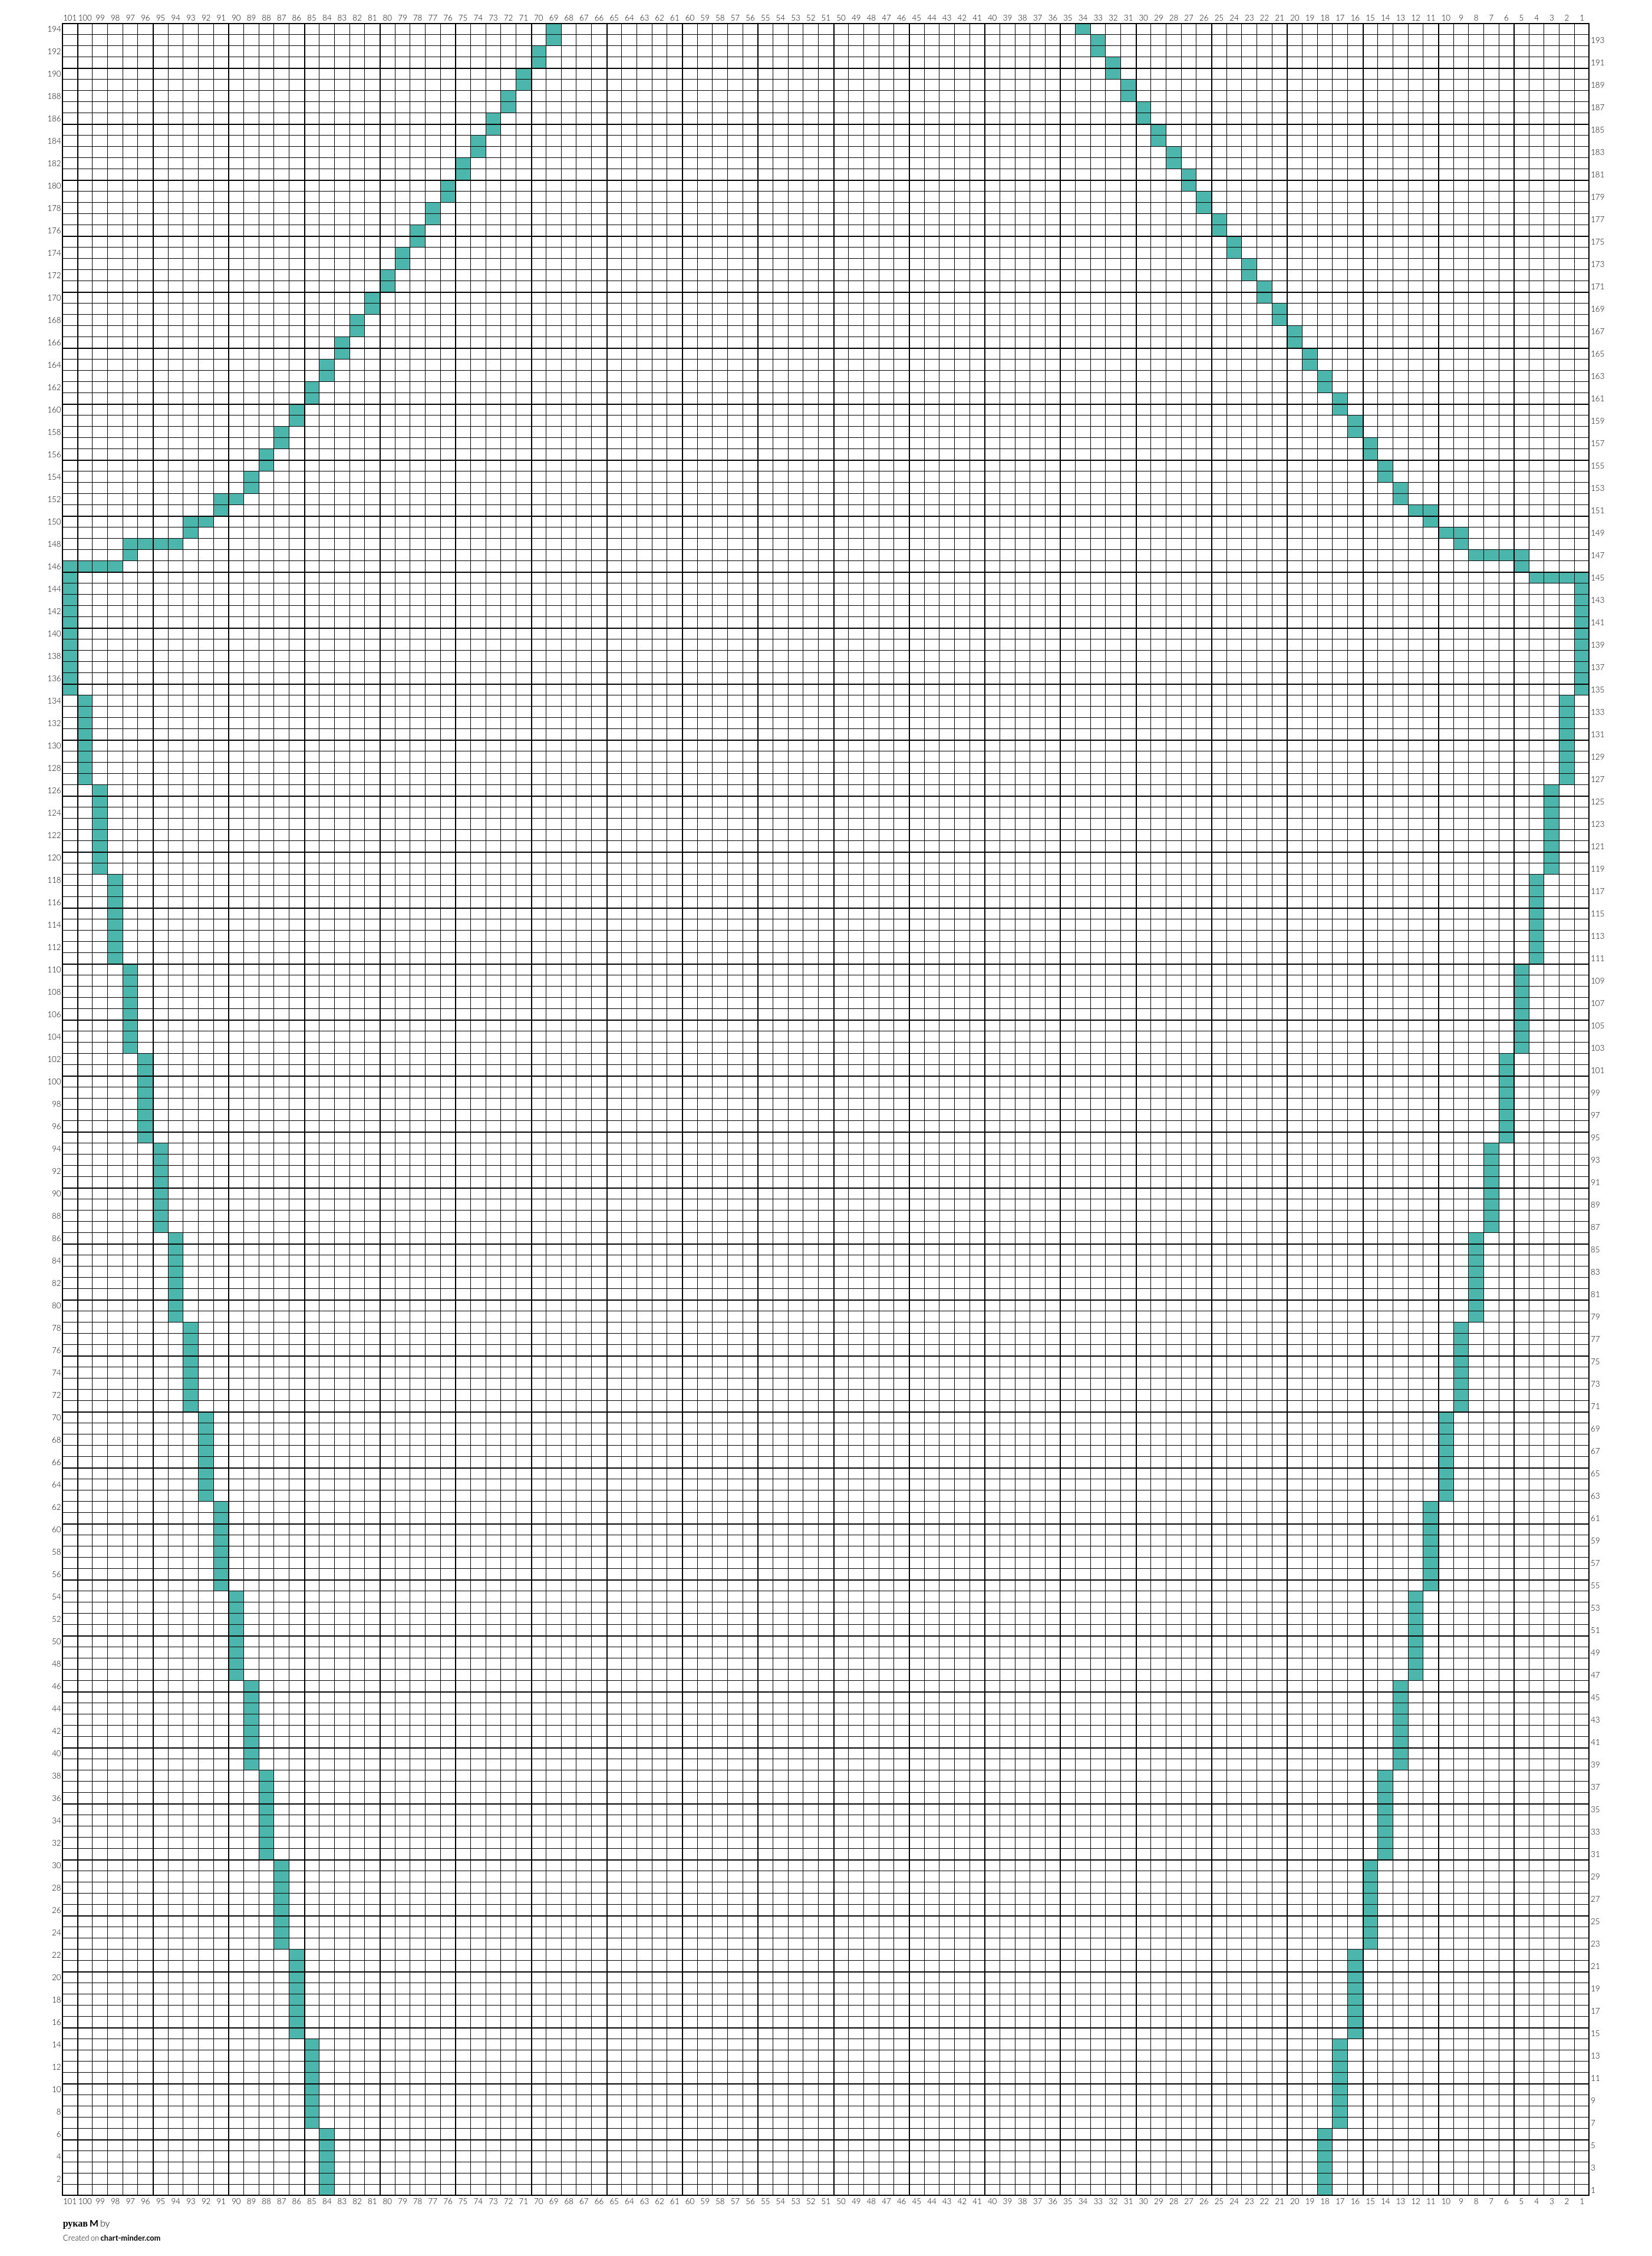The image size is (1652, 2256).
Task: Select the teal corner cell at row 146, column 101
Action: (x=70, y=566)
